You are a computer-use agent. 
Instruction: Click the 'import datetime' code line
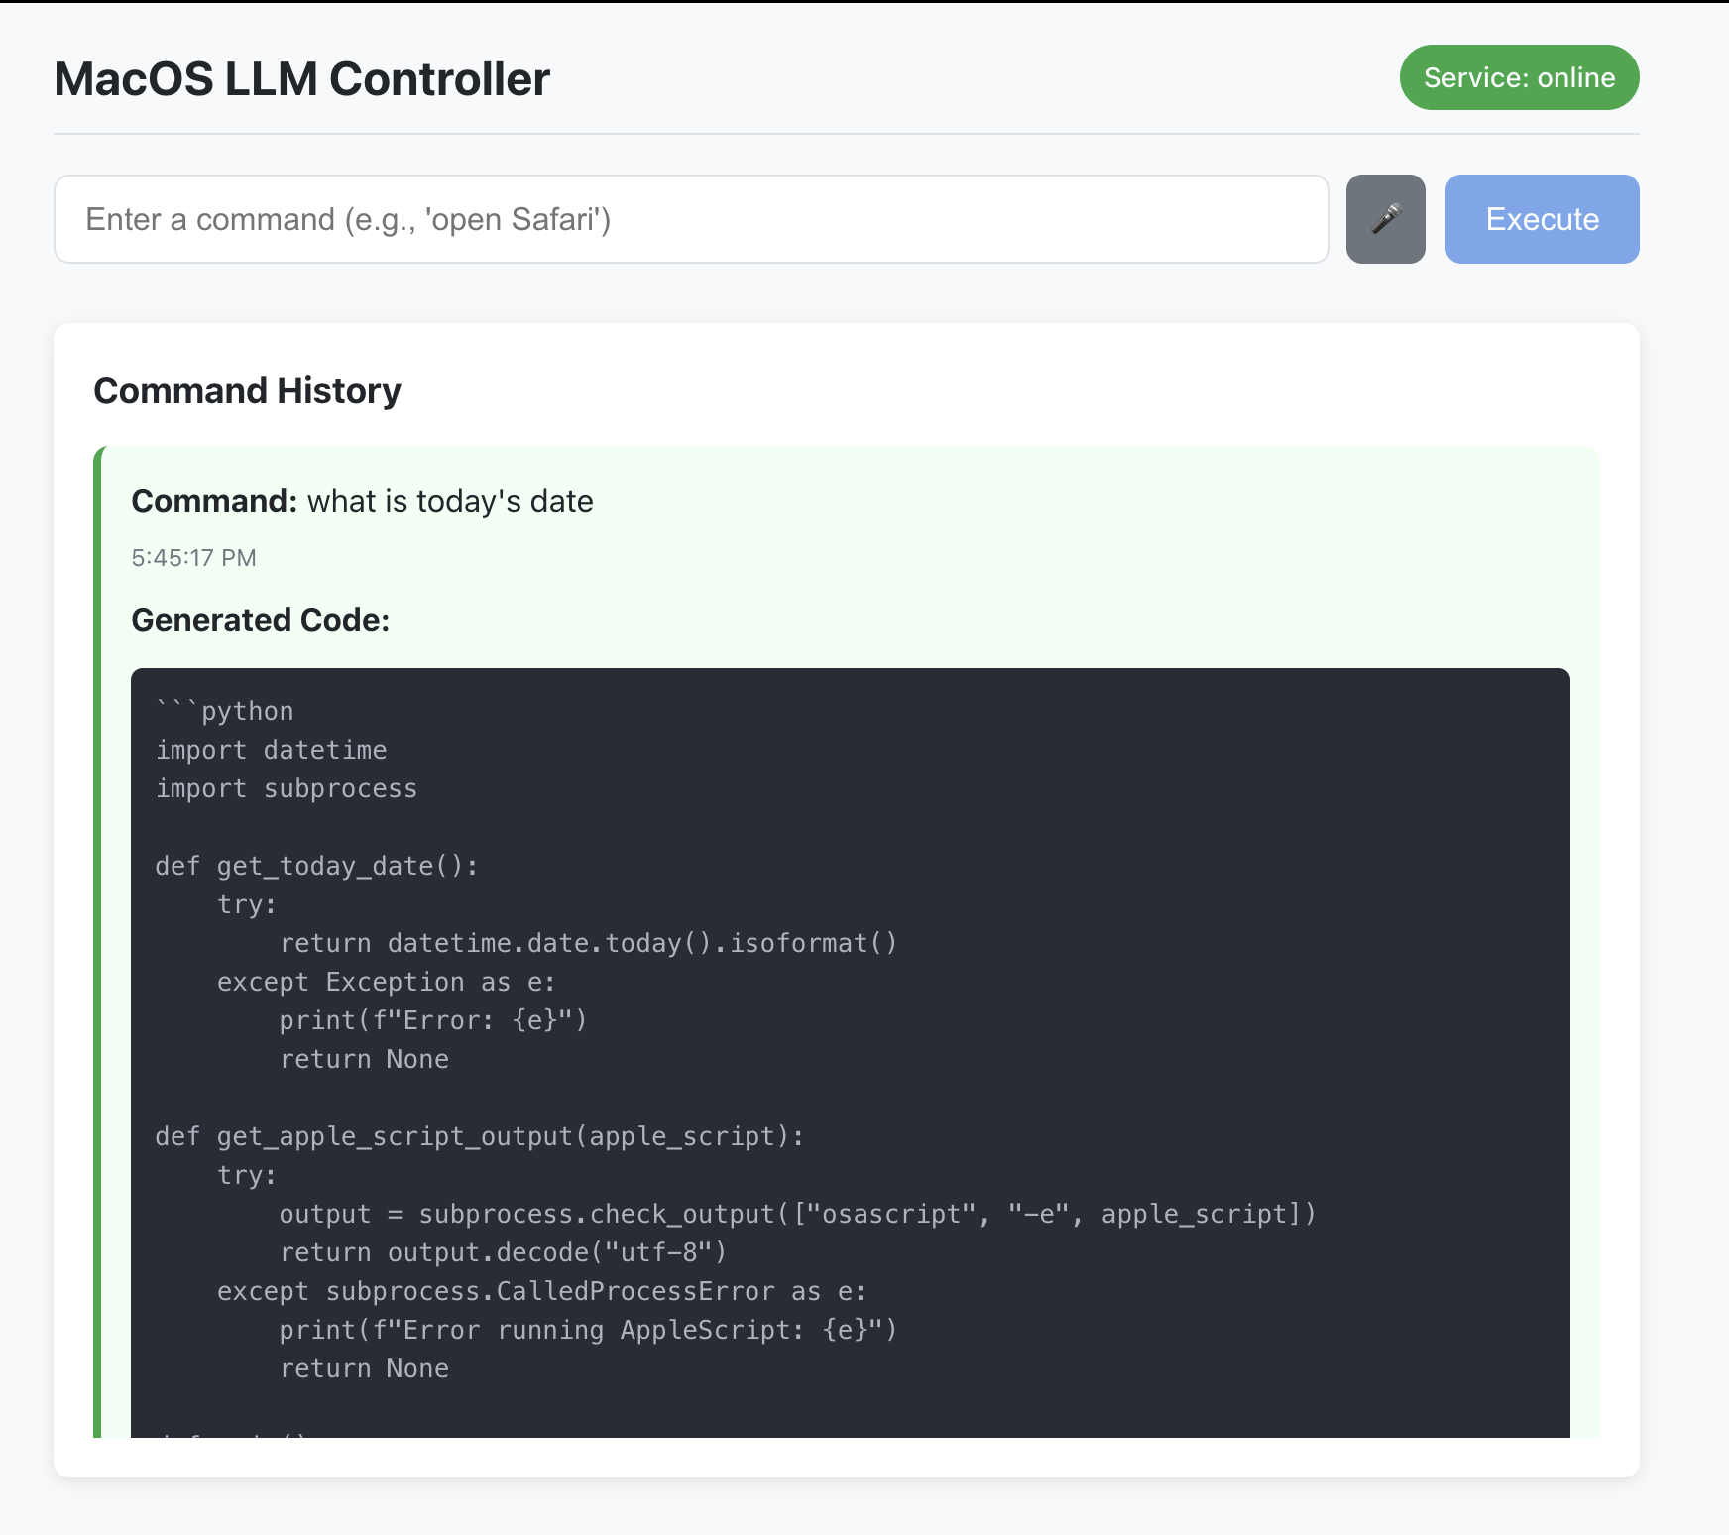[x=271, y=750]
